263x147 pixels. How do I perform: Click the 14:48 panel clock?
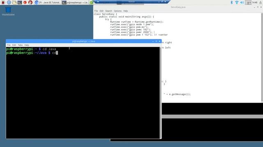[254, 2]
